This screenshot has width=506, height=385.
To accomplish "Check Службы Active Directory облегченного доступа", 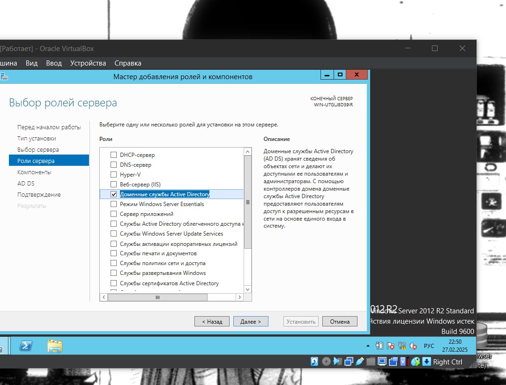I will pos(113,223).
